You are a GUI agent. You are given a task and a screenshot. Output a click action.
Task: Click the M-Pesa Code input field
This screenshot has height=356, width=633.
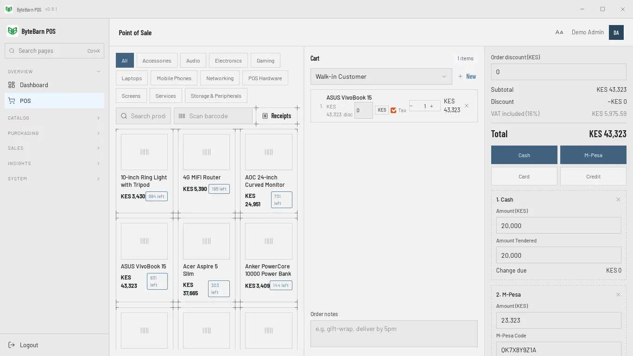tap(558, 349)
